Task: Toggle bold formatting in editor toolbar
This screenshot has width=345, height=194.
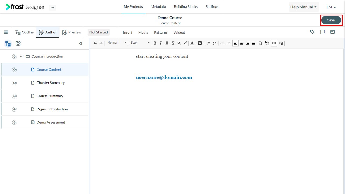Action: pyautogui.click(x=155, y=43)
